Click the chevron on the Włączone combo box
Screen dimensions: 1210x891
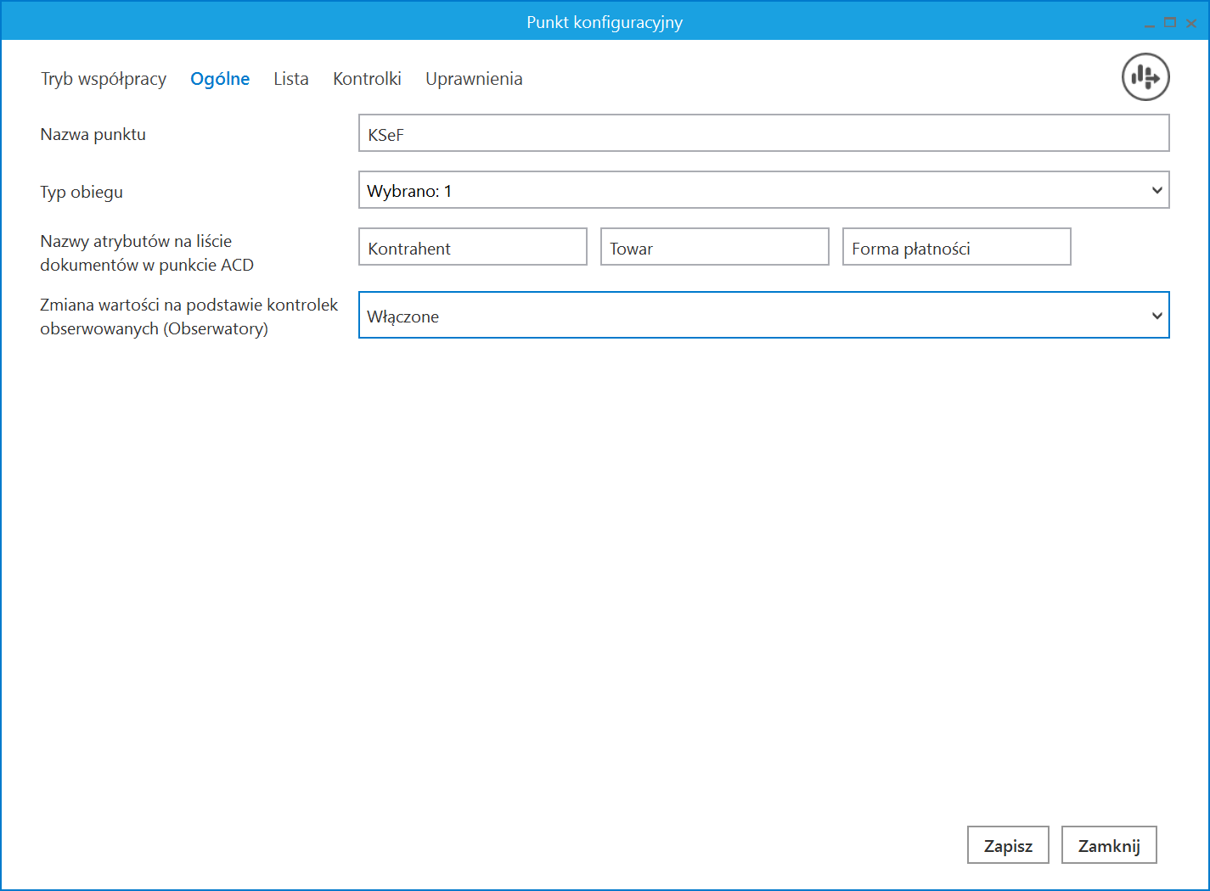click(x=1157, y=316)
